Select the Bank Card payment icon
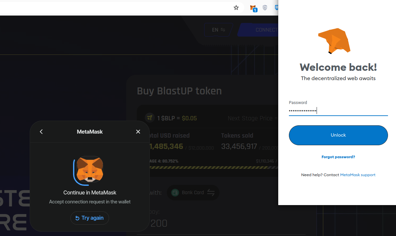The width and height of the screenshot is (396, 236). (x=175, y=192)
